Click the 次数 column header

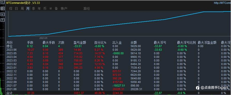click(61, 43)
